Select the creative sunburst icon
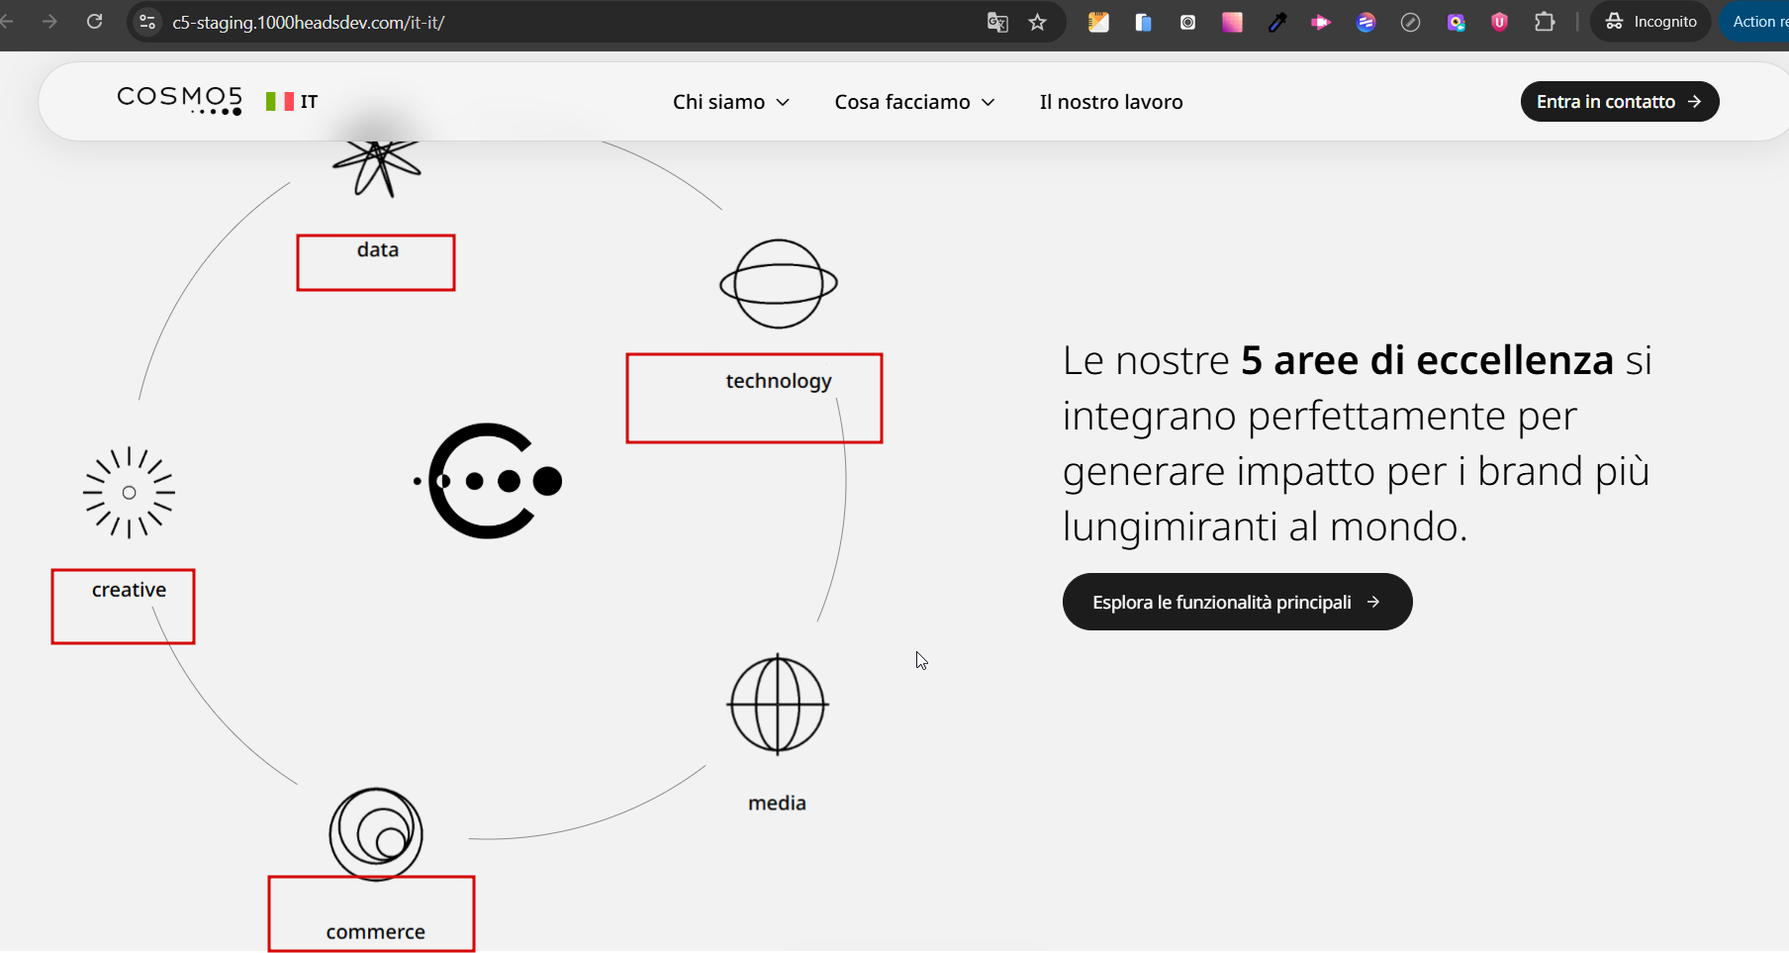The height and width of the screenshot is (953, 1789). pyautogui.click(x=129, y=493)
